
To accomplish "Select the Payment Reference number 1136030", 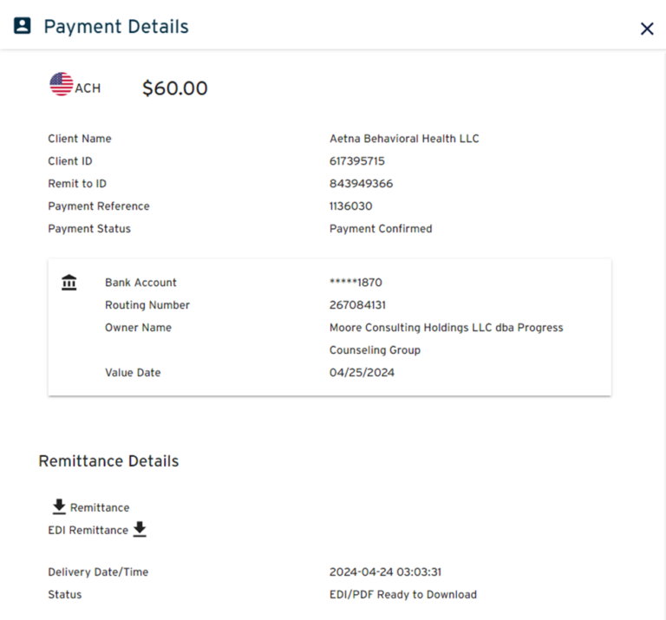I will [x=351, y=206].
